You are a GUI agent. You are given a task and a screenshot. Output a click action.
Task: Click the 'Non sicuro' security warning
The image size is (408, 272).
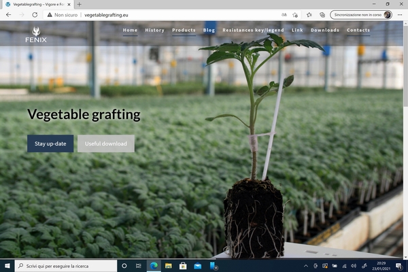[61, 14]
